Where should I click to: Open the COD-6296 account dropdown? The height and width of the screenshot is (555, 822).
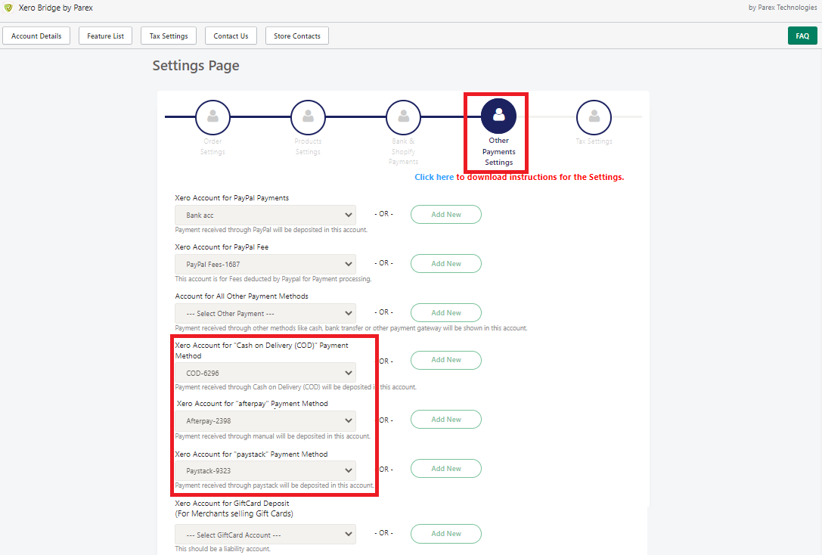(265, 372)
